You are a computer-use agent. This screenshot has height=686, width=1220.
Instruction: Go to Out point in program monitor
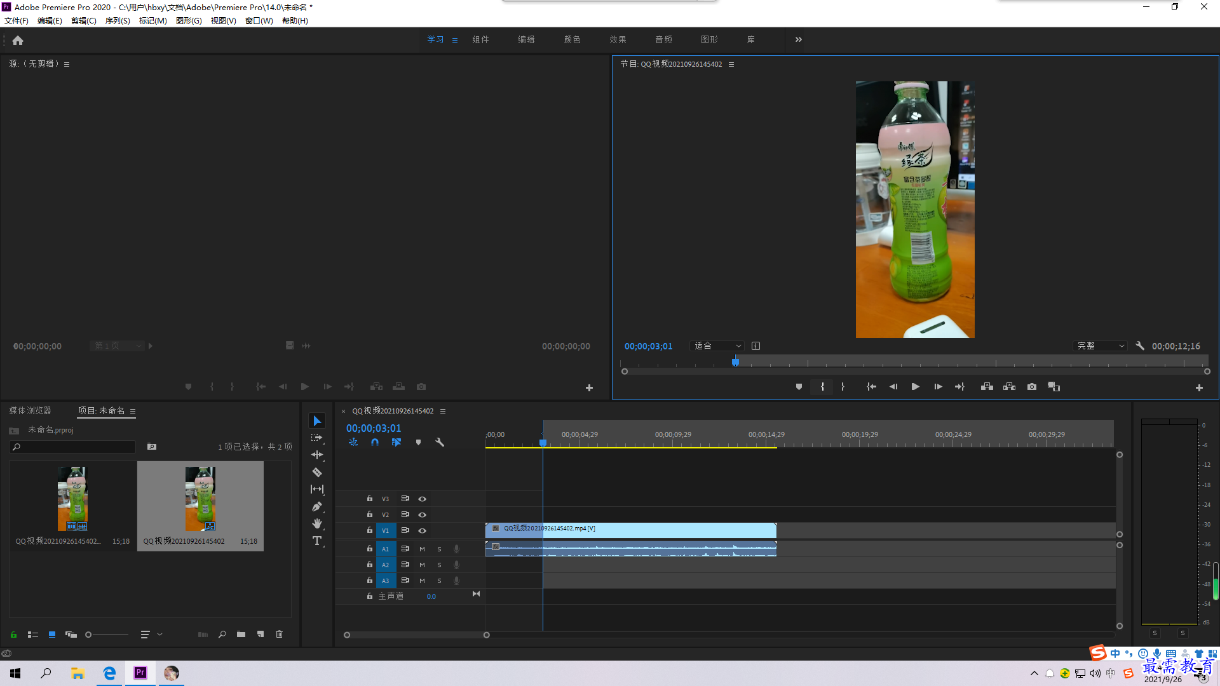coord(959,387)
